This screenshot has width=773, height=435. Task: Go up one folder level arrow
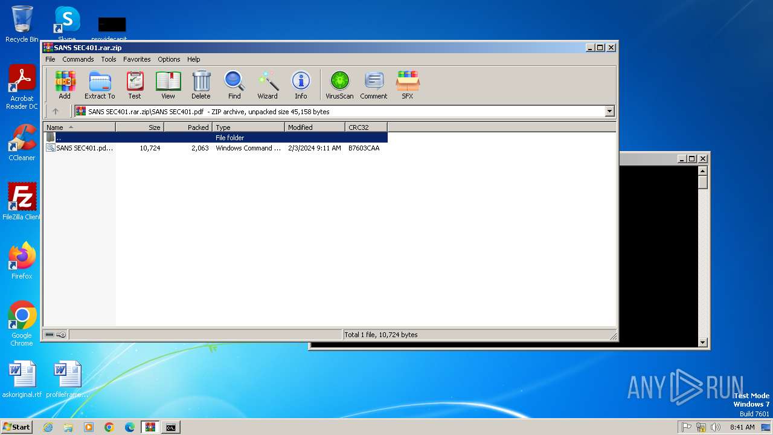coord(56,111)
